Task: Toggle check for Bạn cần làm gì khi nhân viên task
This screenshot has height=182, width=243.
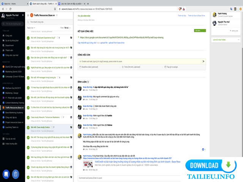Action: click(28, 58)
